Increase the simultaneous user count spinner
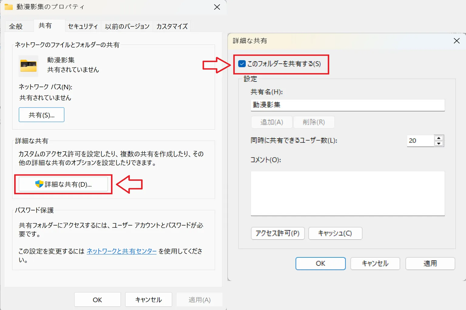The width and height of the screenshot is (466, 310). (439, 138)
